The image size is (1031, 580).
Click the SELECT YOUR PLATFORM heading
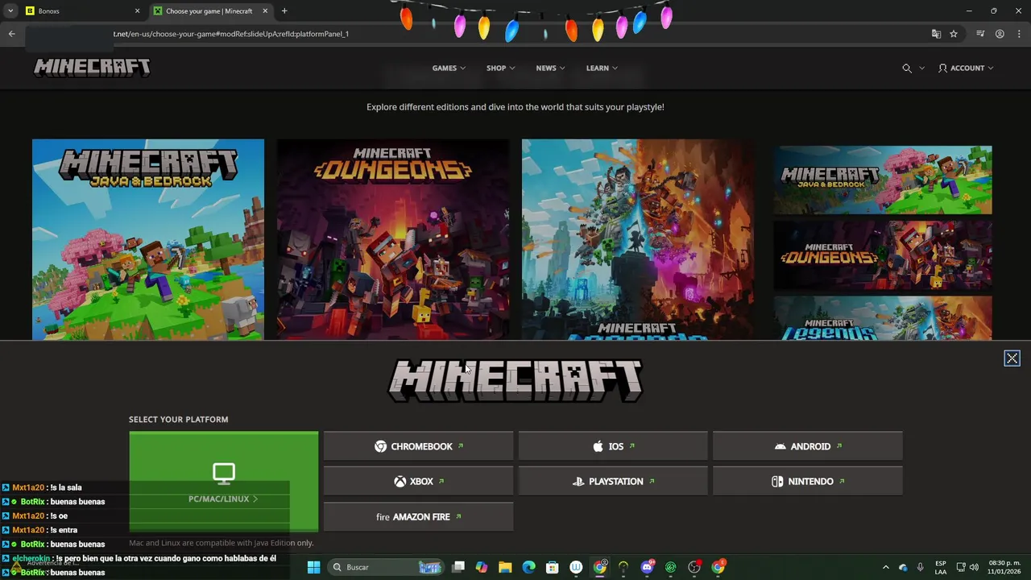point(179,419)
